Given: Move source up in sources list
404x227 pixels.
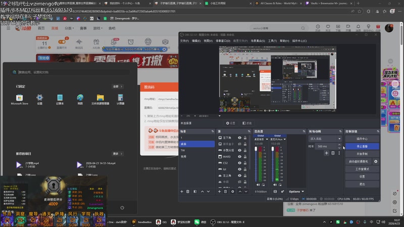Looking at the screenshot, I should pos(240,192).
